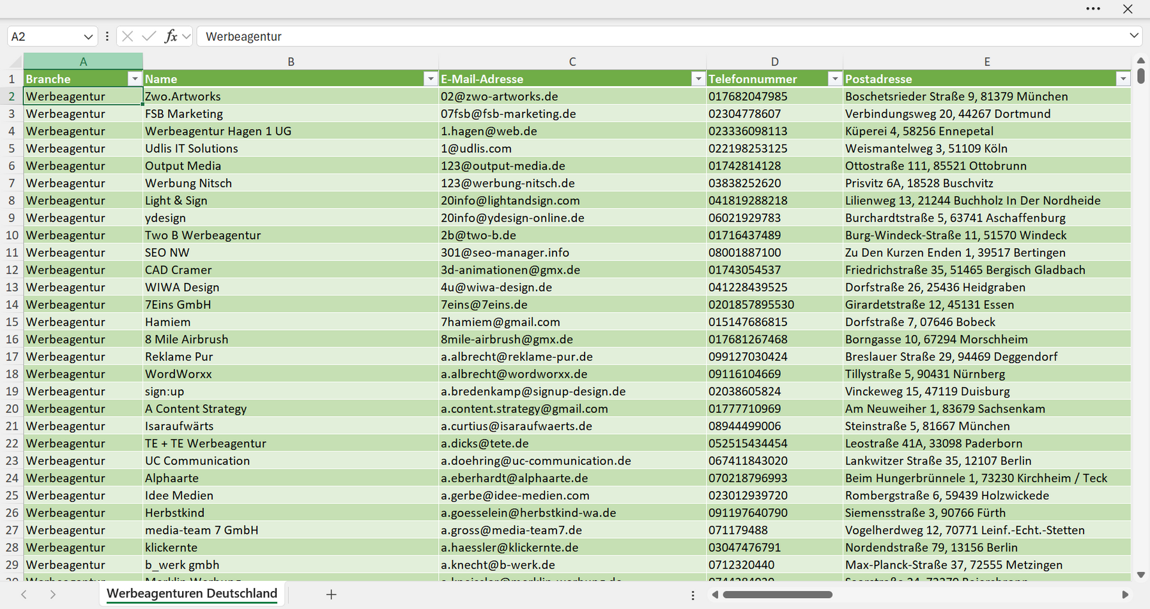This screenshot has width=1150, height=609.
Task: Open name box options vertical dots
Action: (x=107, y=36)
